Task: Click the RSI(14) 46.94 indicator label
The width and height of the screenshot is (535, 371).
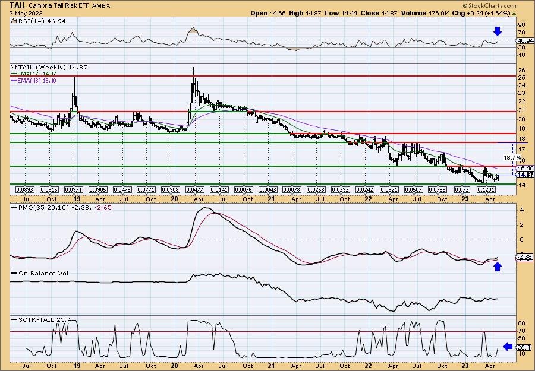Action: (41, 21)
